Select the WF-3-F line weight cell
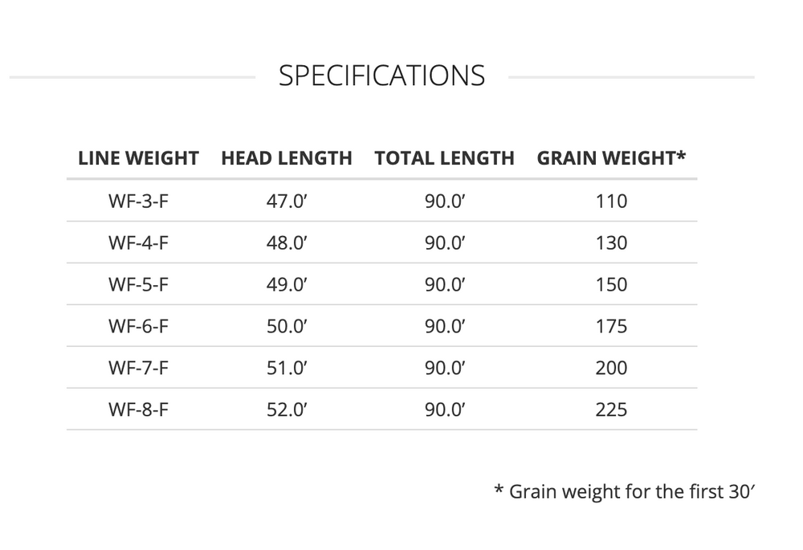The image size is (803, 550). [x=138, y=201]
